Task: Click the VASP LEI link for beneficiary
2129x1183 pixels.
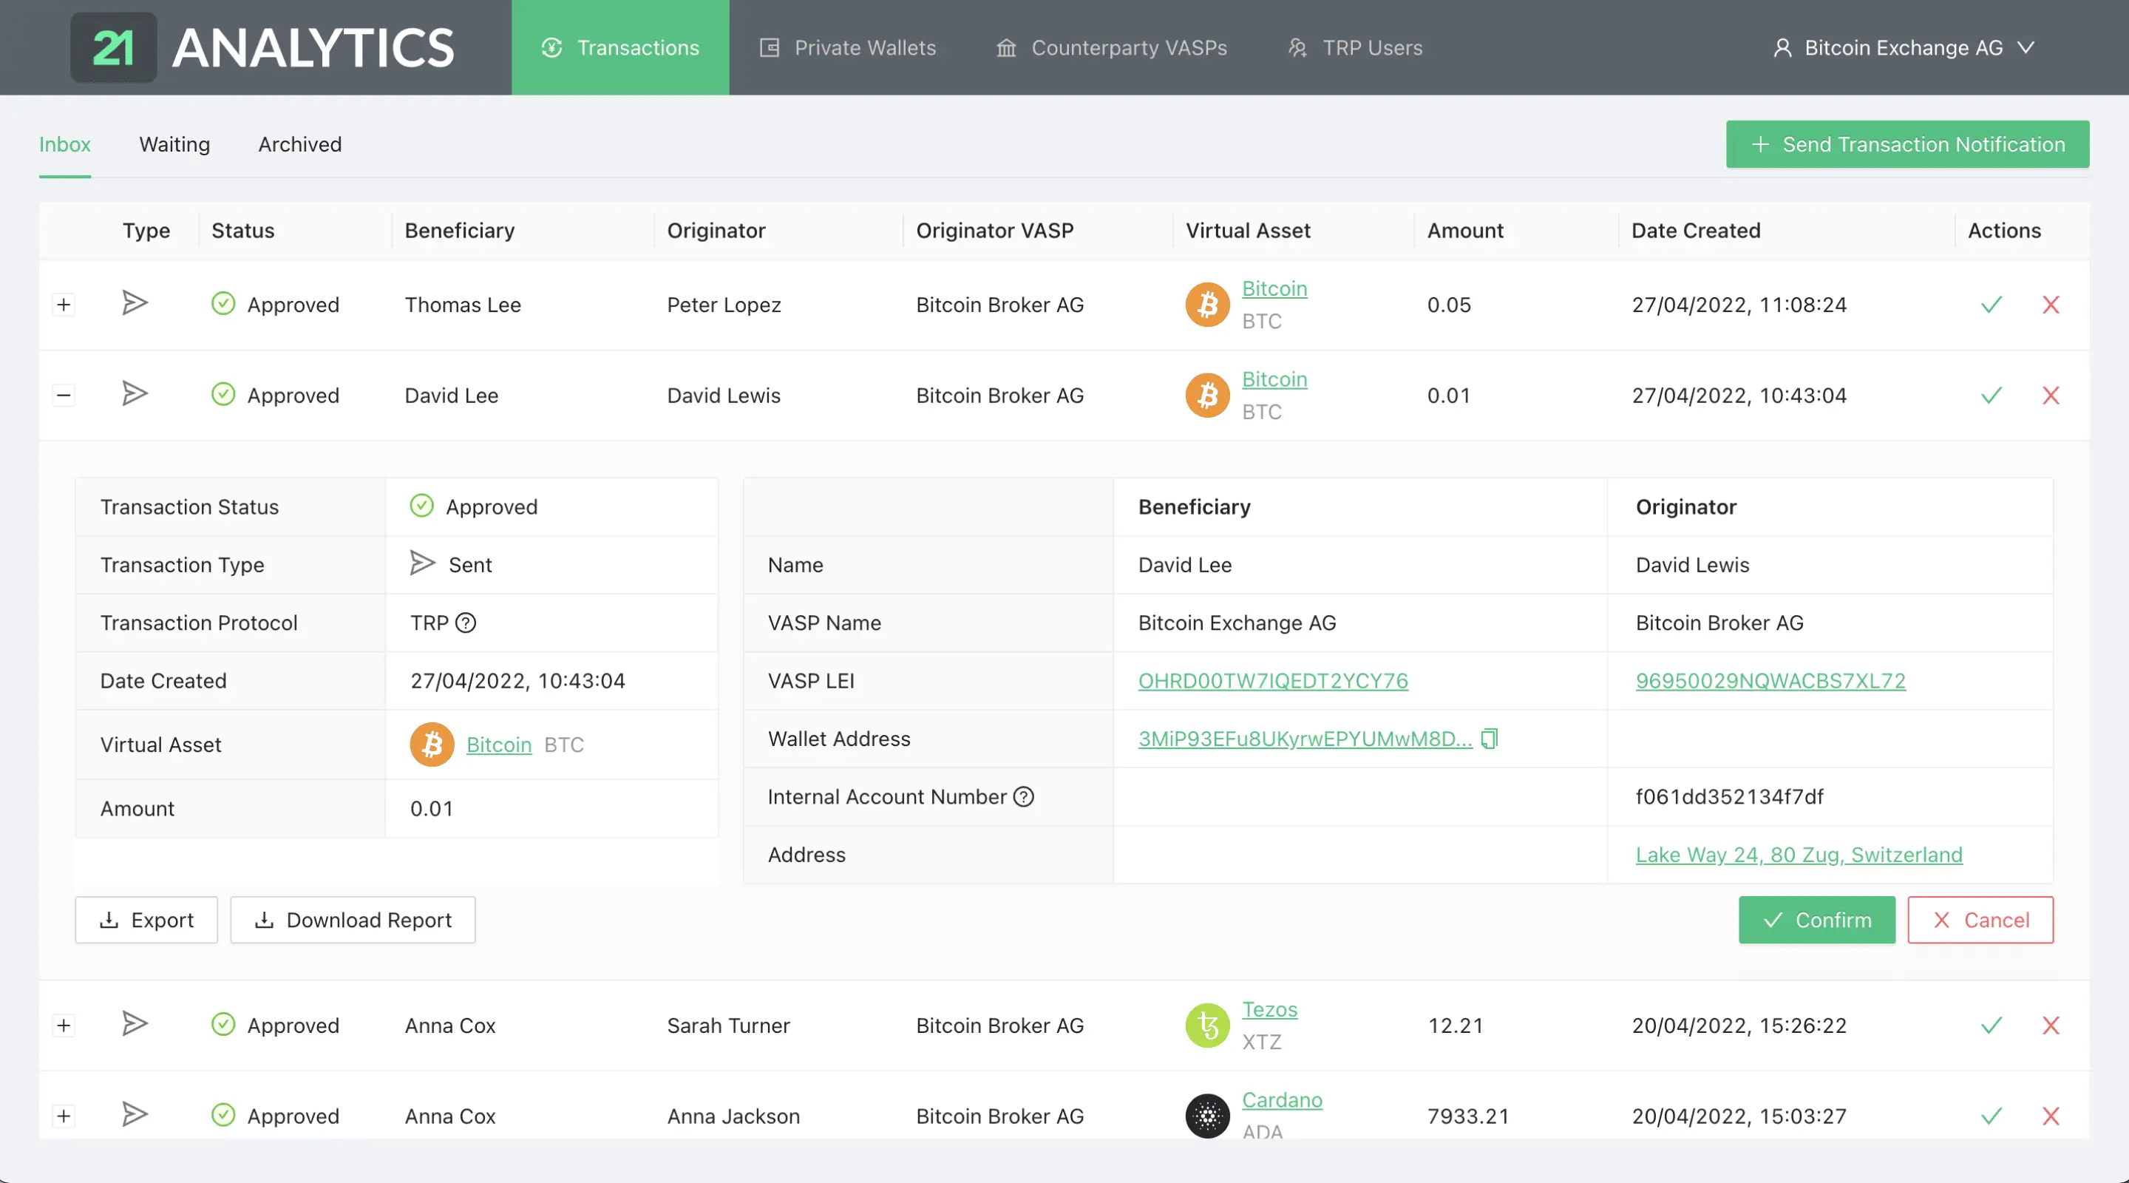Action: 1273,680
